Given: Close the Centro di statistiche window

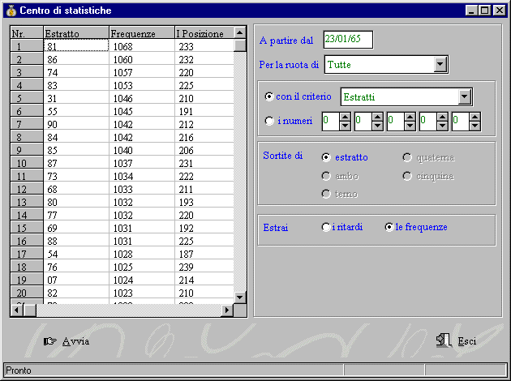Looking at the screenshot, I should [500, 11].
